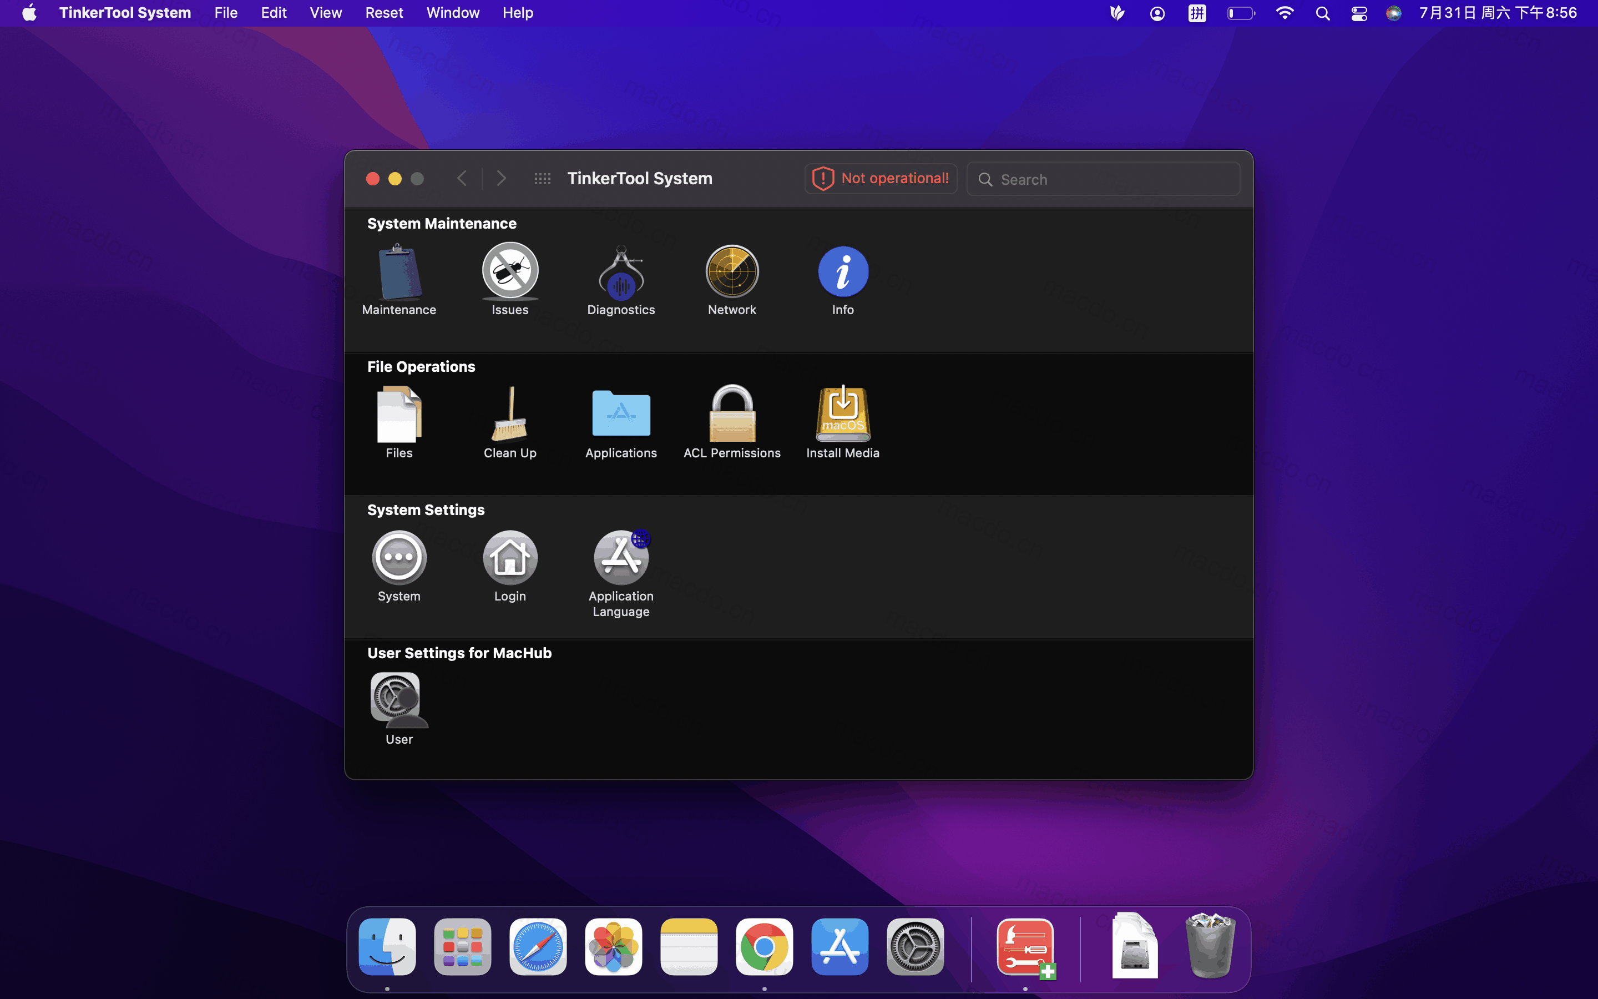The height and width of the screenshot is (999, 1598).
Task: Open System Preferences from the Dock
Action: pos(915,946)
